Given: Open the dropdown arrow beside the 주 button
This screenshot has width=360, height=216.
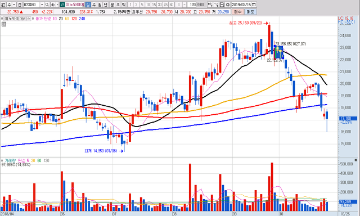Looking at the screenshot, I should pos(14,4).
